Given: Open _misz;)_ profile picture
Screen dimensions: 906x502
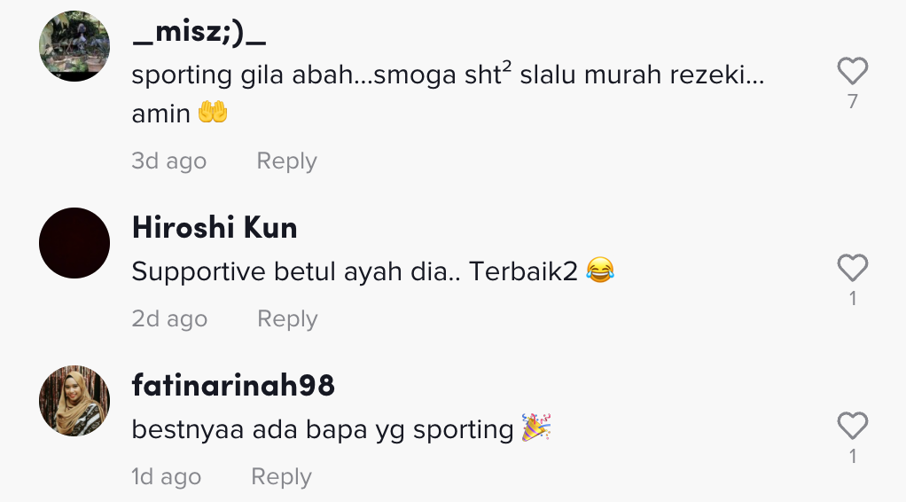Looking at the screenshot, I should click(74, 46).
